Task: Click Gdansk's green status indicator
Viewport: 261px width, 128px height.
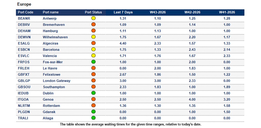Action: 93,112
